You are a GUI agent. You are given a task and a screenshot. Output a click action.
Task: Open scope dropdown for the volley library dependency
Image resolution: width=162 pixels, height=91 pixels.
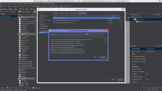pos(119,23)
